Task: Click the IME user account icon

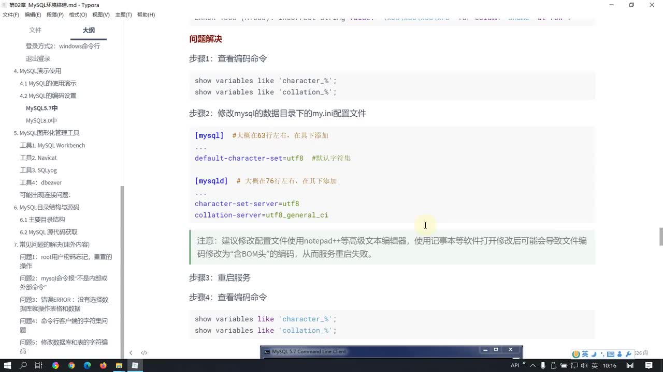Action: coord(620,354)
